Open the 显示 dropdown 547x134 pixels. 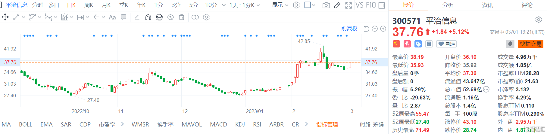[x=280, y=5]
